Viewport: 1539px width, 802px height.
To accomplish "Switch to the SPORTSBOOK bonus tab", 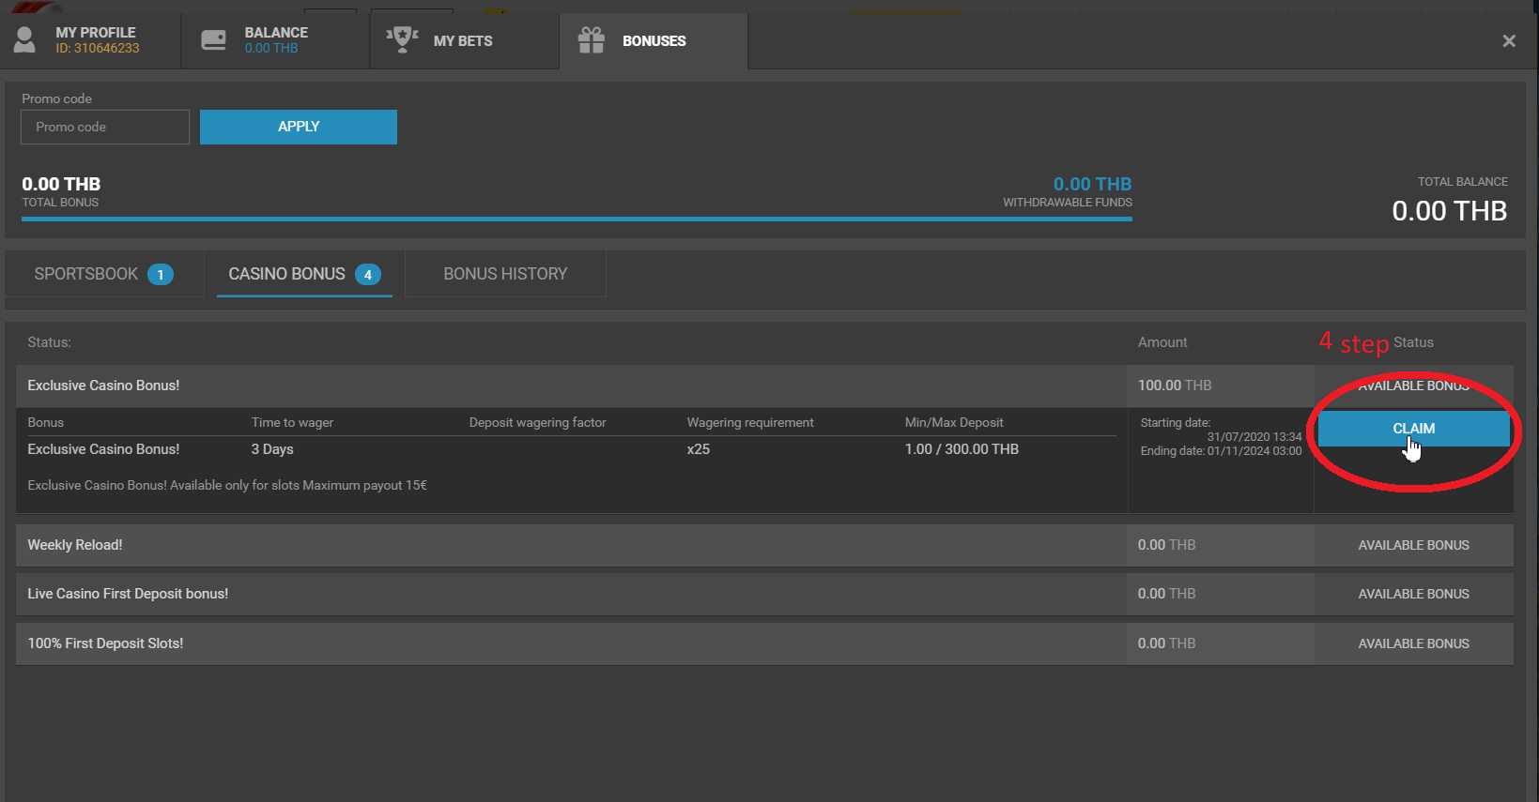I will [x=104, y=274].
